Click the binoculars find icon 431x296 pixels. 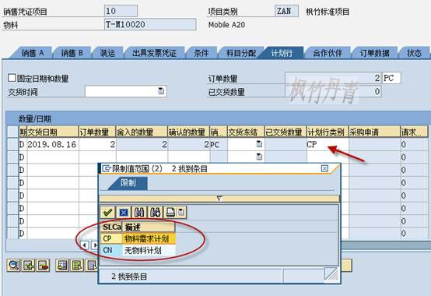pos(139,212)
